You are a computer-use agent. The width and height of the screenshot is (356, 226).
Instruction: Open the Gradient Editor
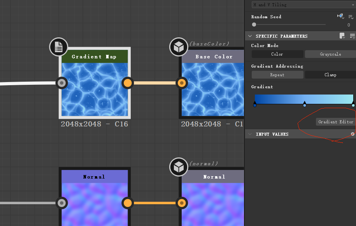click(x=335, y=122)
